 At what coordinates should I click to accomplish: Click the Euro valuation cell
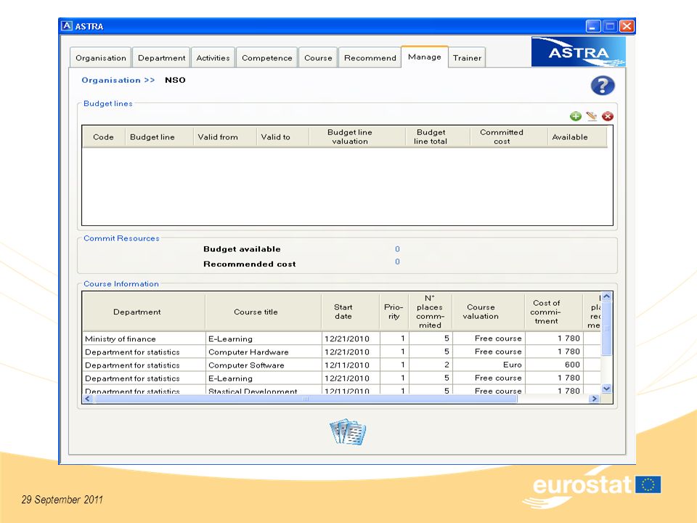click(x=489, y=365)
